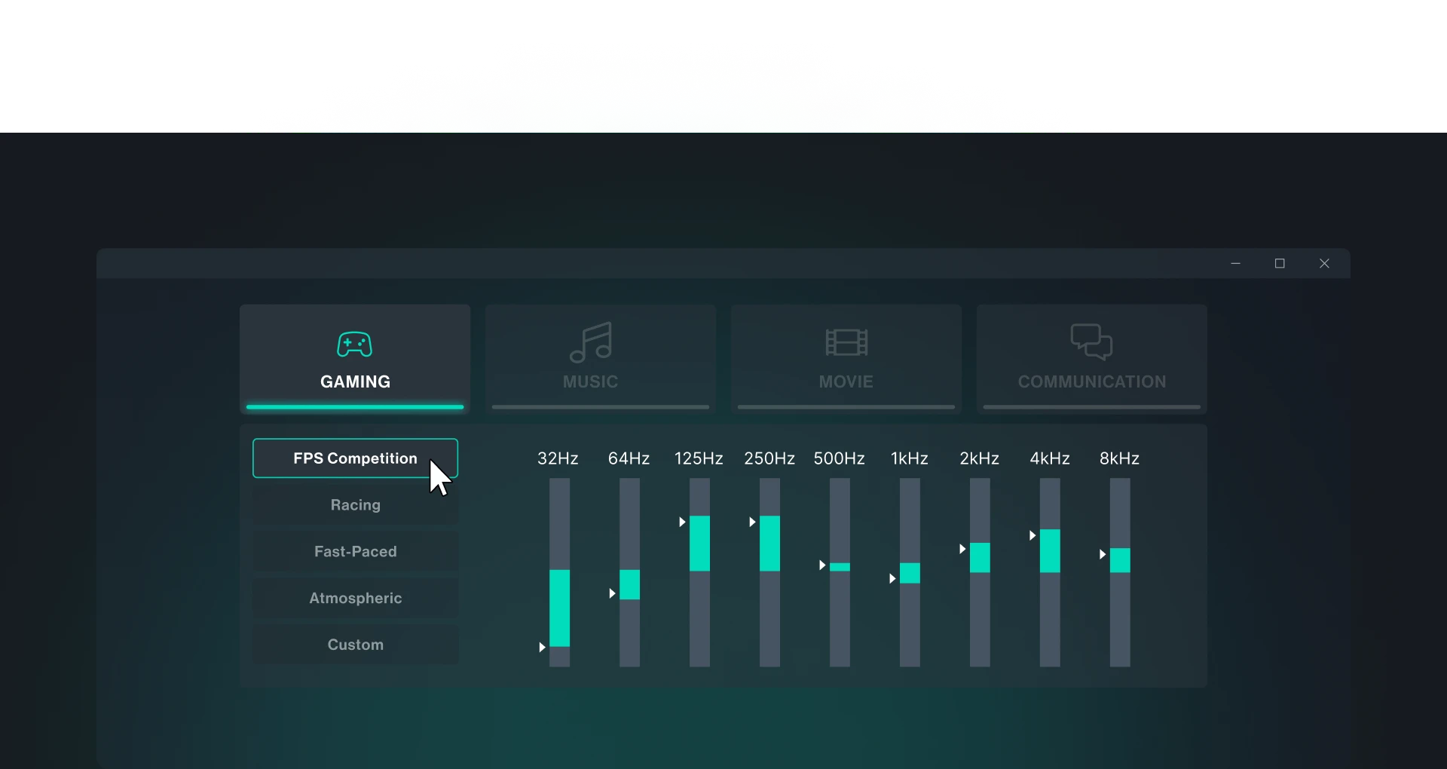Click the 500Hz slider arrow handle
Screen dimensions: 1447x769
(822, 565)
